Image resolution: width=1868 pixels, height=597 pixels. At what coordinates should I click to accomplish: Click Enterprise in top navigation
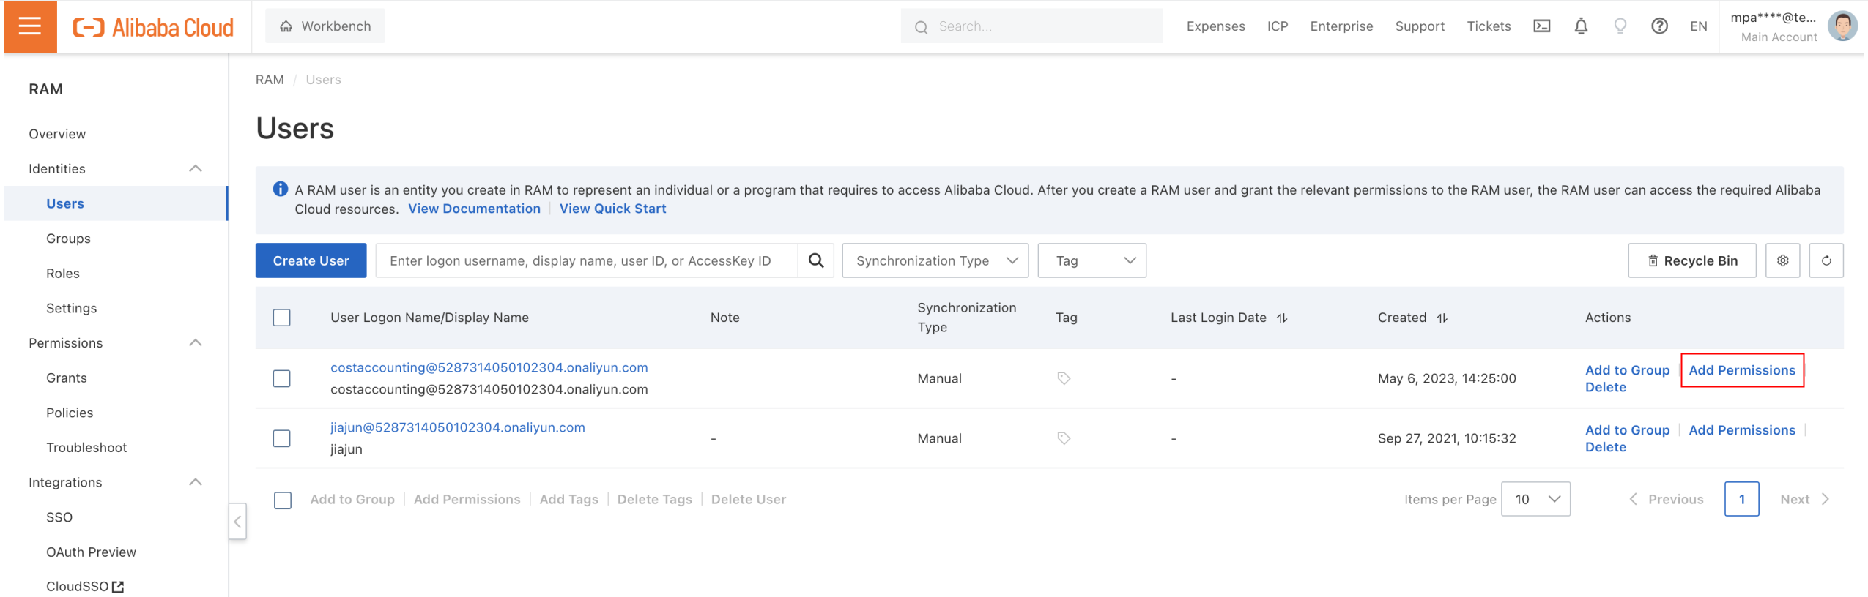[x=1341, y=26]
